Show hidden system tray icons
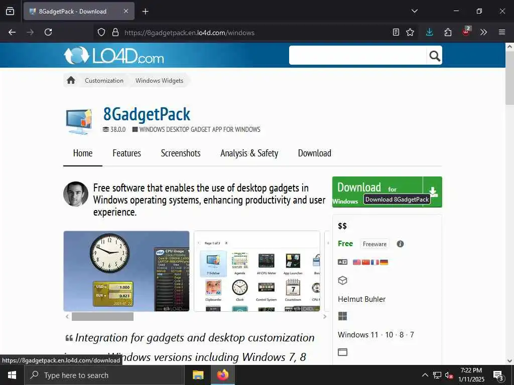This screenshot has width=514, height=385. [425, 375]
